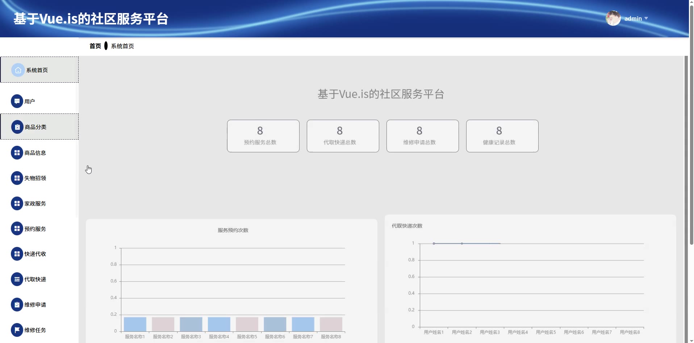Click the bar for 服务名称6
The height and width of the screenshot is (343, 694).
275,324
